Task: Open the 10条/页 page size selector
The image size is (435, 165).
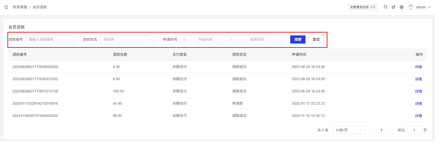Action: [x=348, y=130]
